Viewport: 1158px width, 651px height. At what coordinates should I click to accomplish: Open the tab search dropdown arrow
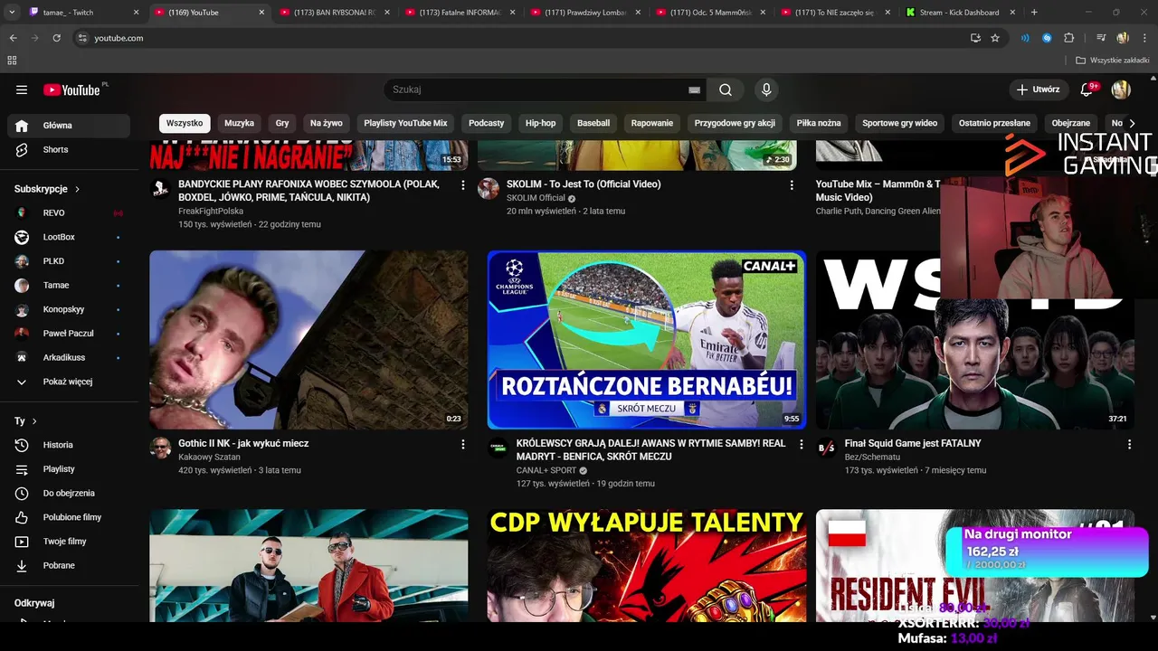13,13
